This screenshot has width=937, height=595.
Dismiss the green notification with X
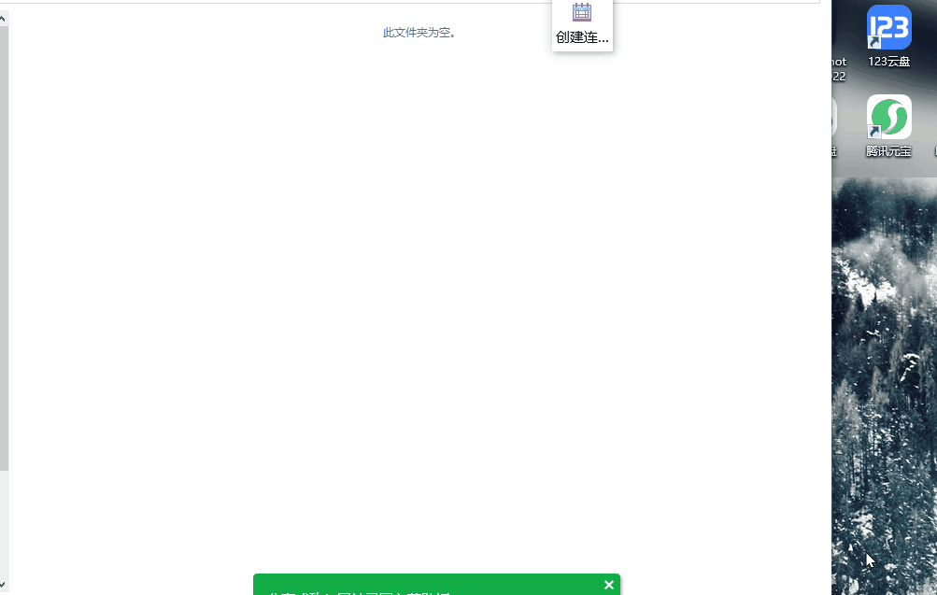pyautogui.click(x=609, y=585)
